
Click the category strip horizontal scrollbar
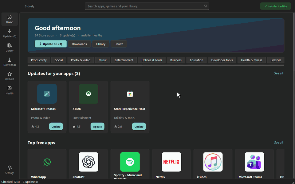pyautogui.click(x=156, y=65)
